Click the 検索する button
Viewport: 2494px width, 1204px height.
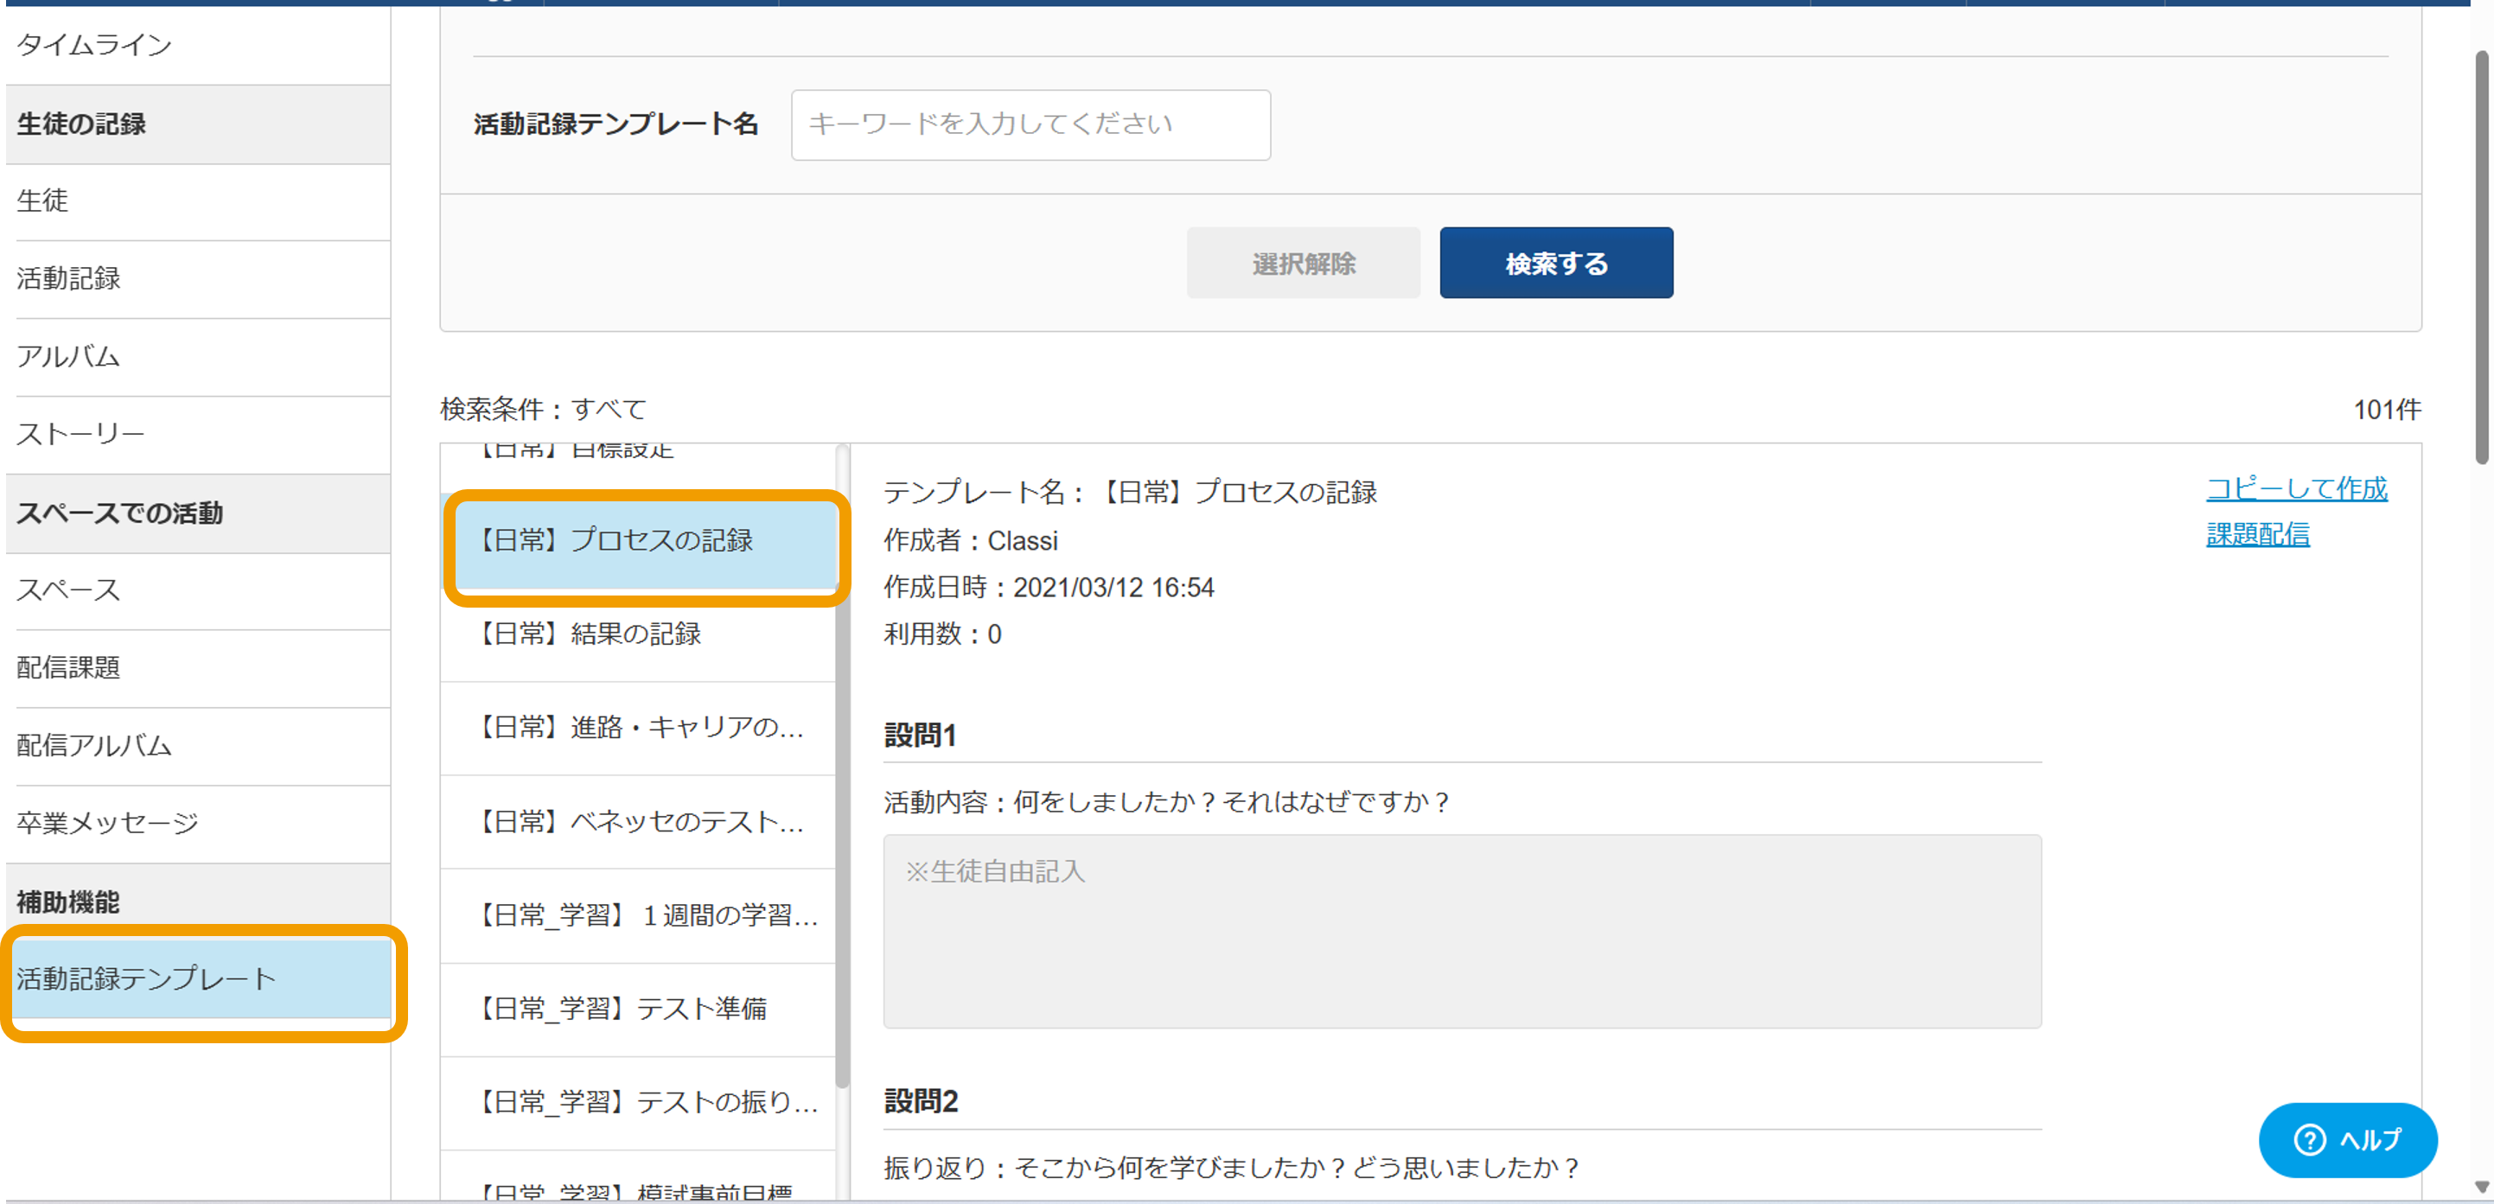1556,264
